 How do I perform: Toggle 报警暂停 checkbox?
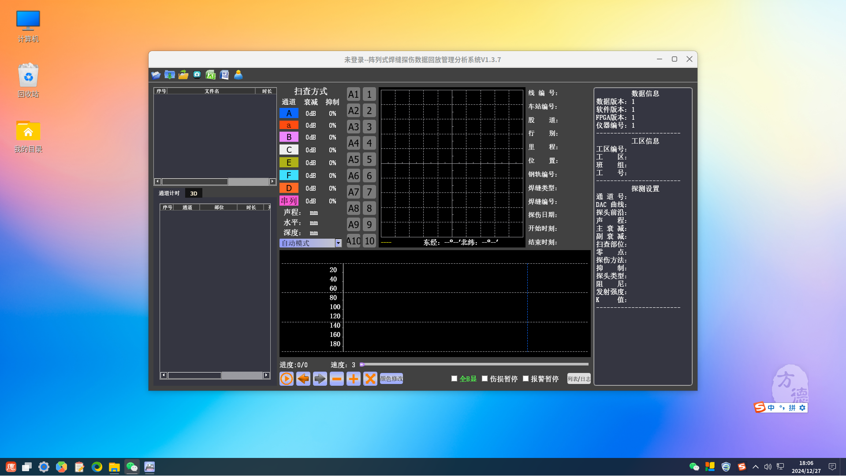click(x=525, y=379)
